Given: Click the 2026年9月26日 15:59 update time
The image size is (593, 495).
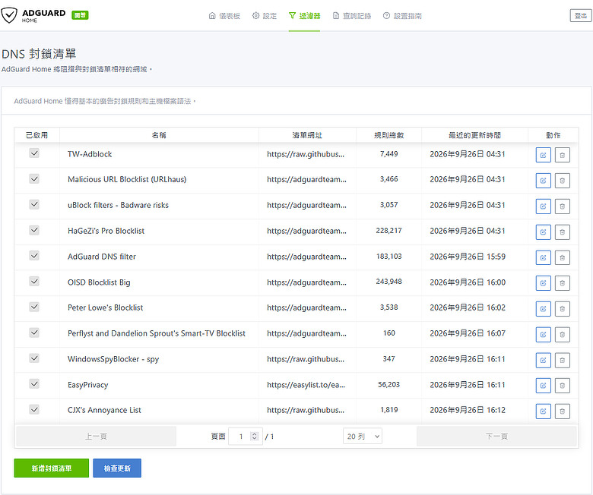Looking at the screenshot, I should click(x=468, y=257).
